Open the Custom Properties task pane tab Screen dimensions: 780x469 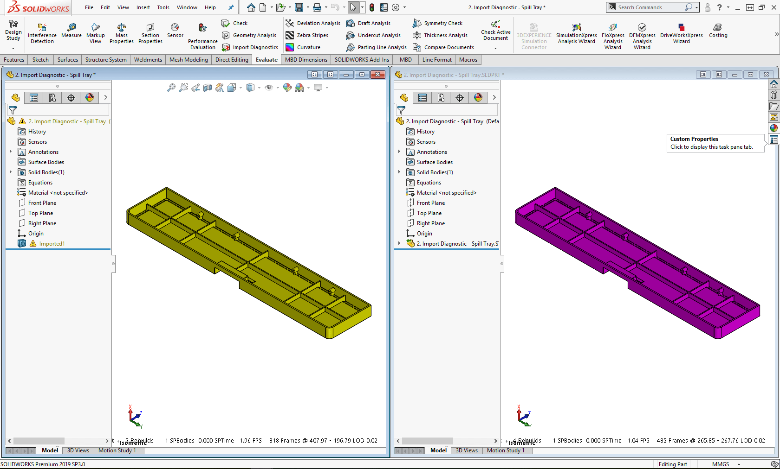tap(774, 140)
